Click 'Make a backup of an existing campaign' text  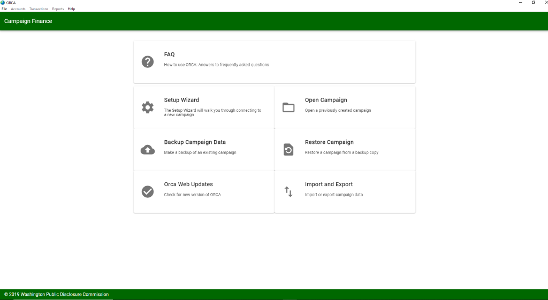point(200,152)
